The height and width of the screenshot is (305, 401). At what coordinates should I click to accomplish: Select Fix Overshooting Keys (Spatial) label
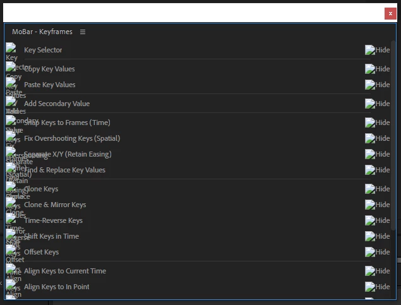(x=72, y=138)
